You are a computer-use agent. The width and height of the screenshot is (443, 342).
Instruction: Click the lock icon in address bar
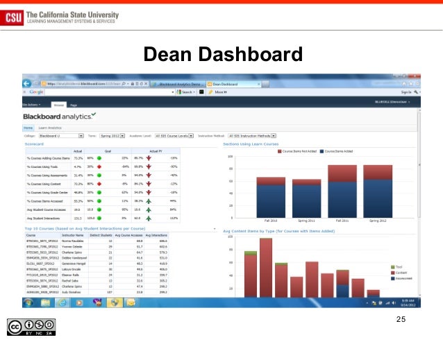click(x=132, y=84)
